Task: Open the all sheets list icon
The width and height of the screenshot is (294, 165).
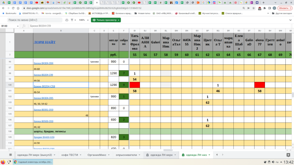Action: coord(10,155)
